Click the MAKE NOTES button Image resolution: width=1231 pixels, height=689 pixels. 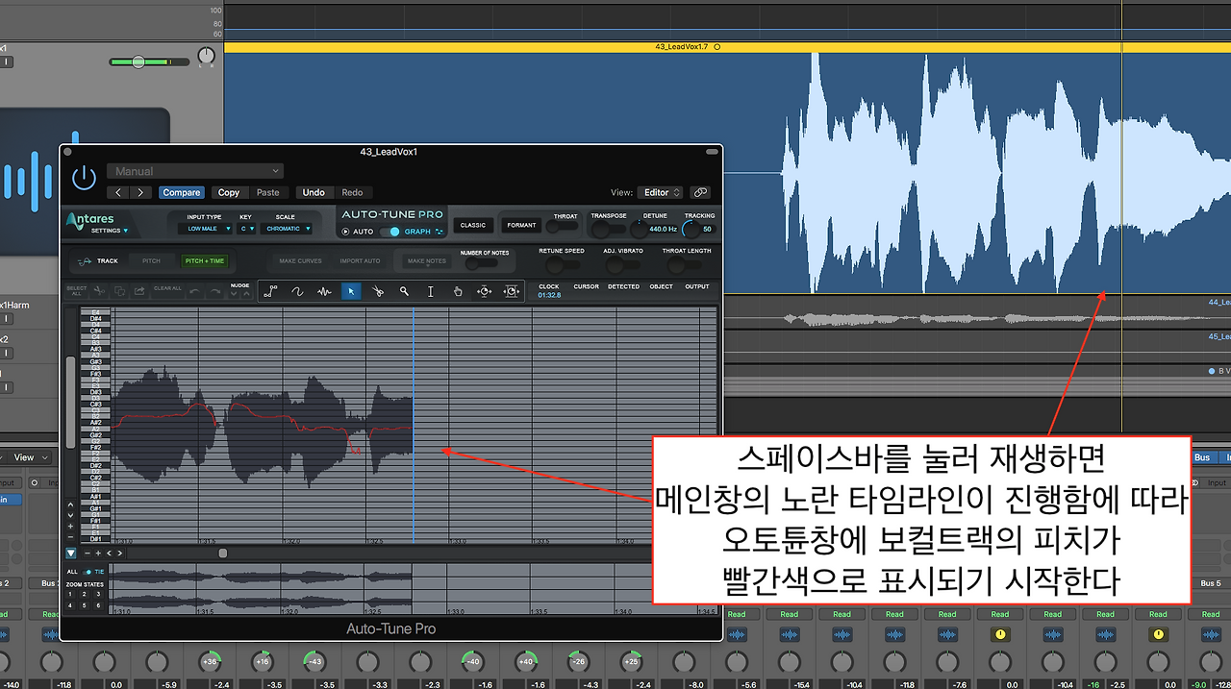(x=426, y=261)
